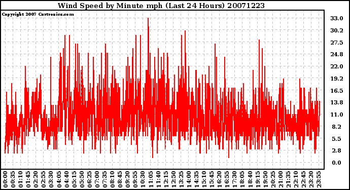Select the 2.8 y-axis label
This screenshot has width=350, height=190.
pos(337,151)
